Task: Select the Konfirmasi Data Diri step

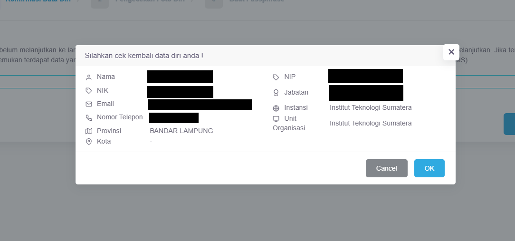Action: (38, 1)
